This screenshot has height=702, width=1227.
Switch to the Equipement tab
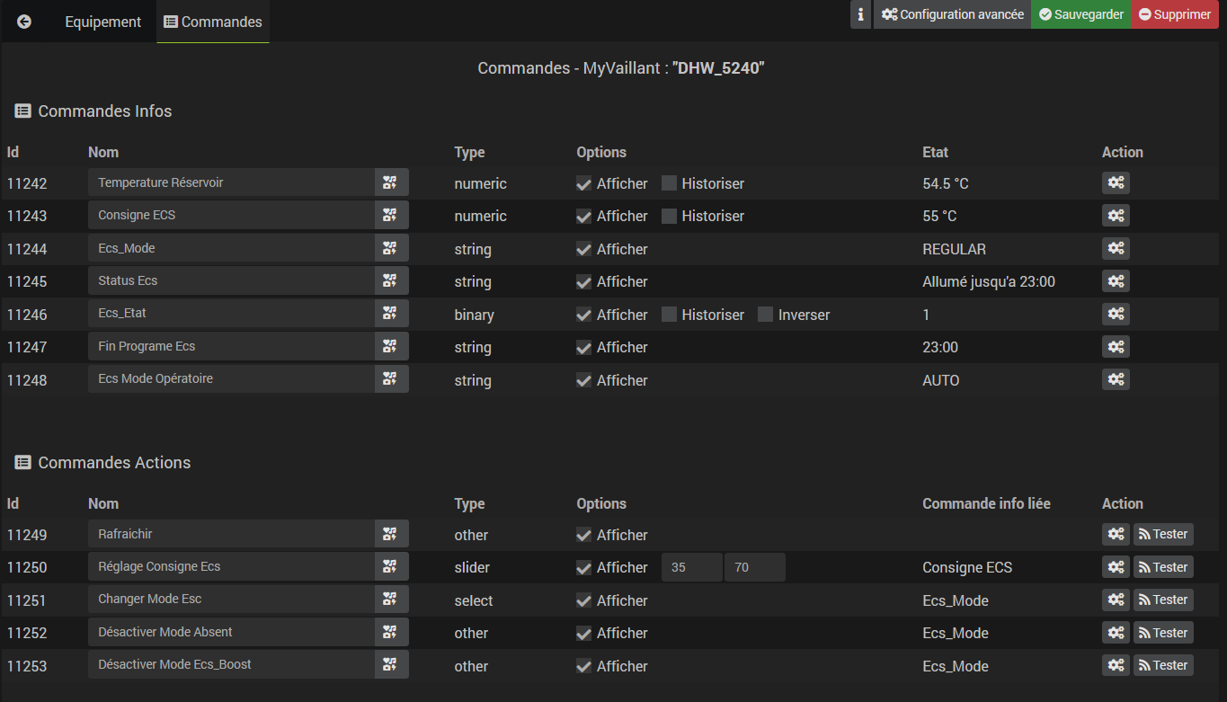coord(102,22)
